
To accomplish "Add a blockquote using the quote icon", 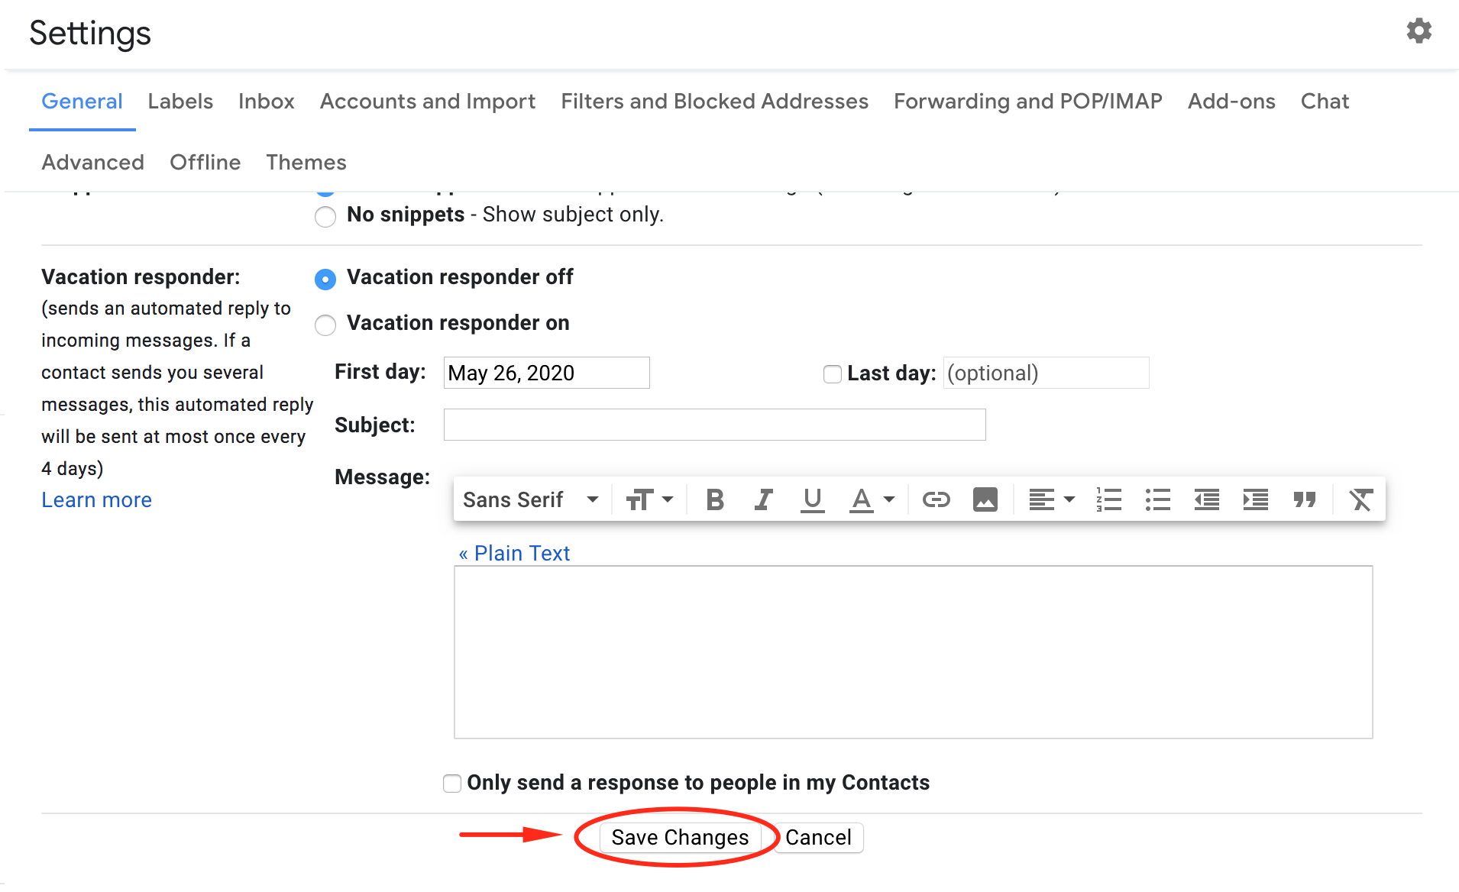I will click(1305, 499).
